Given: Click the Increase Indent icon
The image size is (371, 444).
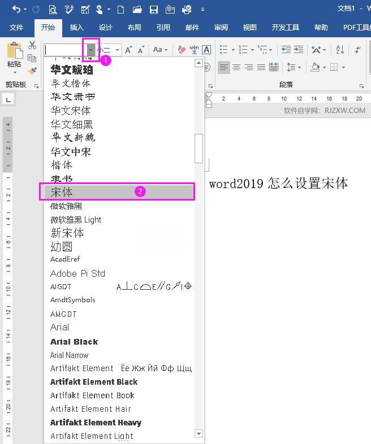Looking at the screenshot, I should click(299, 50).
